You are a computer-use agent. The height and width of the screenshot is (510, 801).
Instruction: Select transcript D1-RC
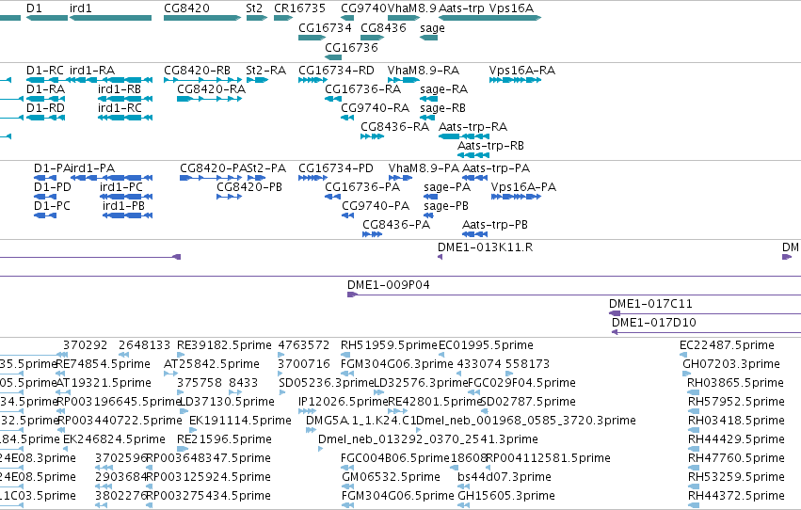pyautogui.click(x=45, y=80)
